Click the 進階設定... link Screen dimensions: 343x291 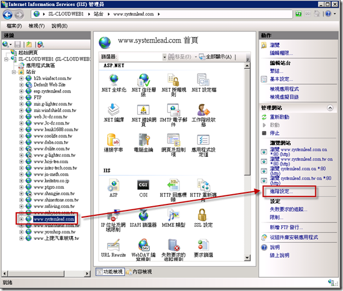tap(281, 192)
